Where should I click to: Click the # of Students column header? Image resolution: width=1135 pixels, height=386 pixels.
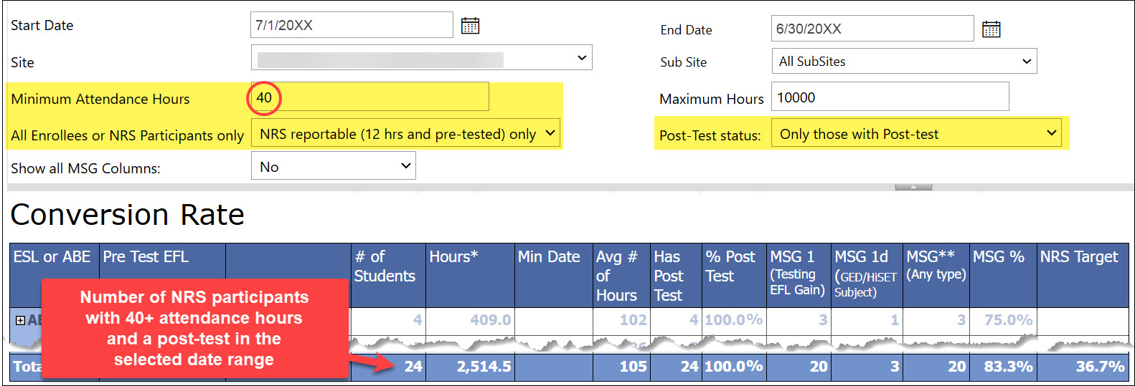tap(385, 266)
